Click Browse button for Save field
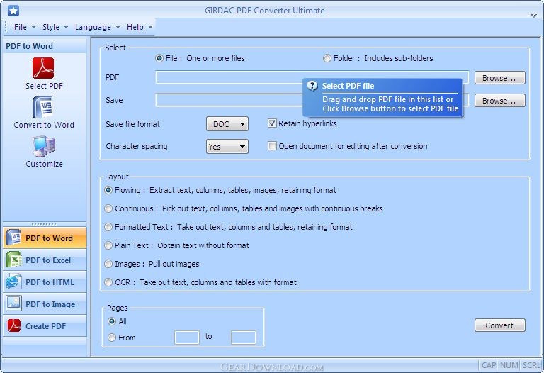Screen dimensions: 544x373 click(x=499, y=101)
